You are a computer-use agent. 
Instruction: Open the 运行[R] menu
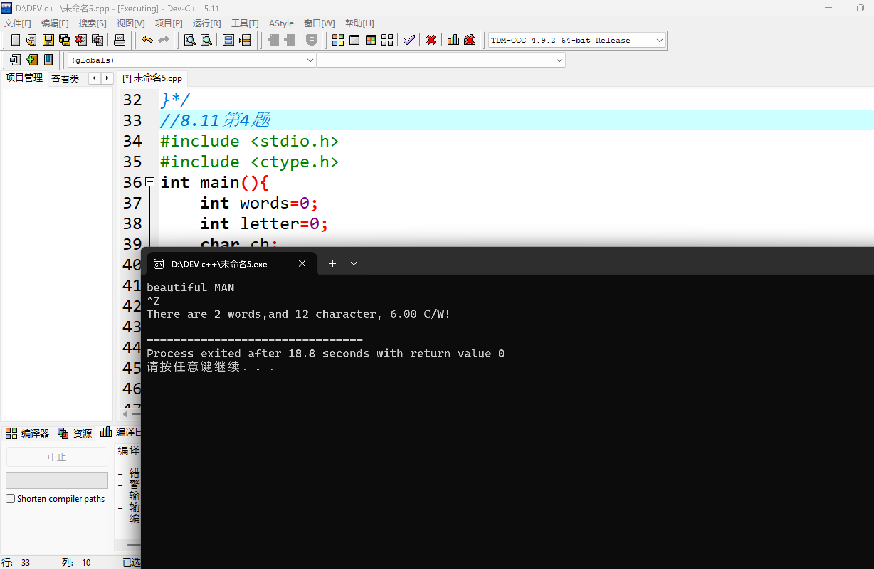[207, 23]
